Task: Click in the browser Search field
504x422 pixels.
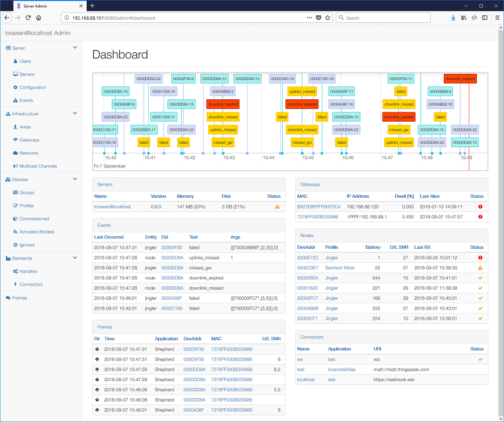Action: point(392,18)
